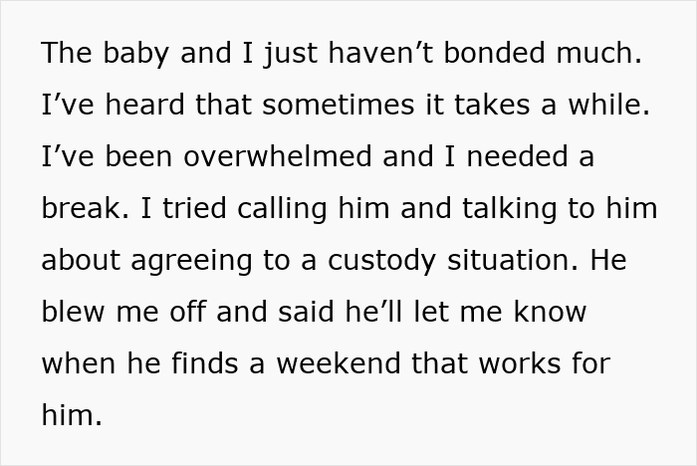This screenshot has width=697, height=466.
Task: Place cursor on the word "calling"
Action: point(284,208)
